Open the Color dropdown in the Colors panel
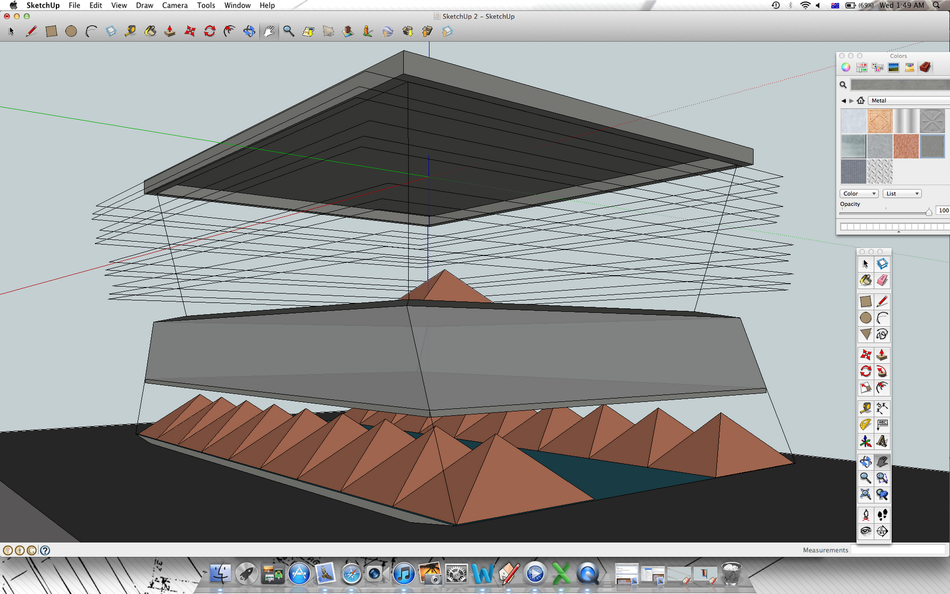Image resolution: width=950 pixels, height=594 pixels. pyautogui.click(x=859, y=193)
